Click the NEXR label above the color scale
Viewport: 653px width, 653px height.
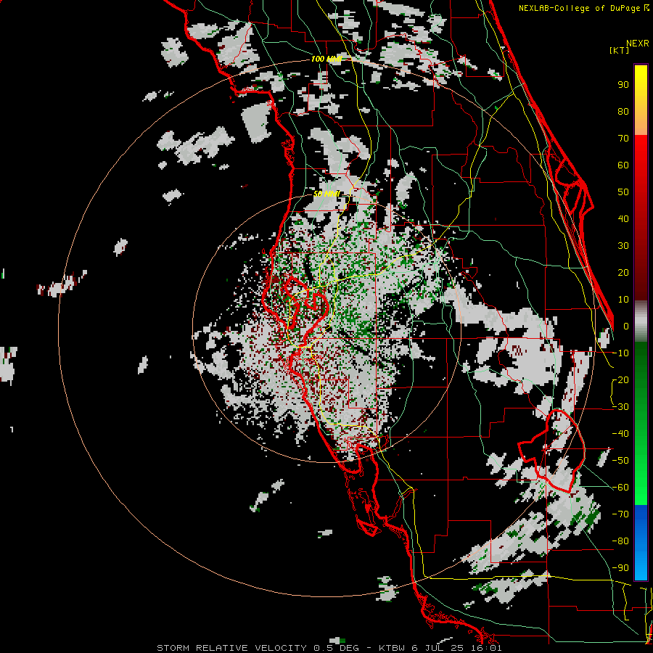(637, 44)
